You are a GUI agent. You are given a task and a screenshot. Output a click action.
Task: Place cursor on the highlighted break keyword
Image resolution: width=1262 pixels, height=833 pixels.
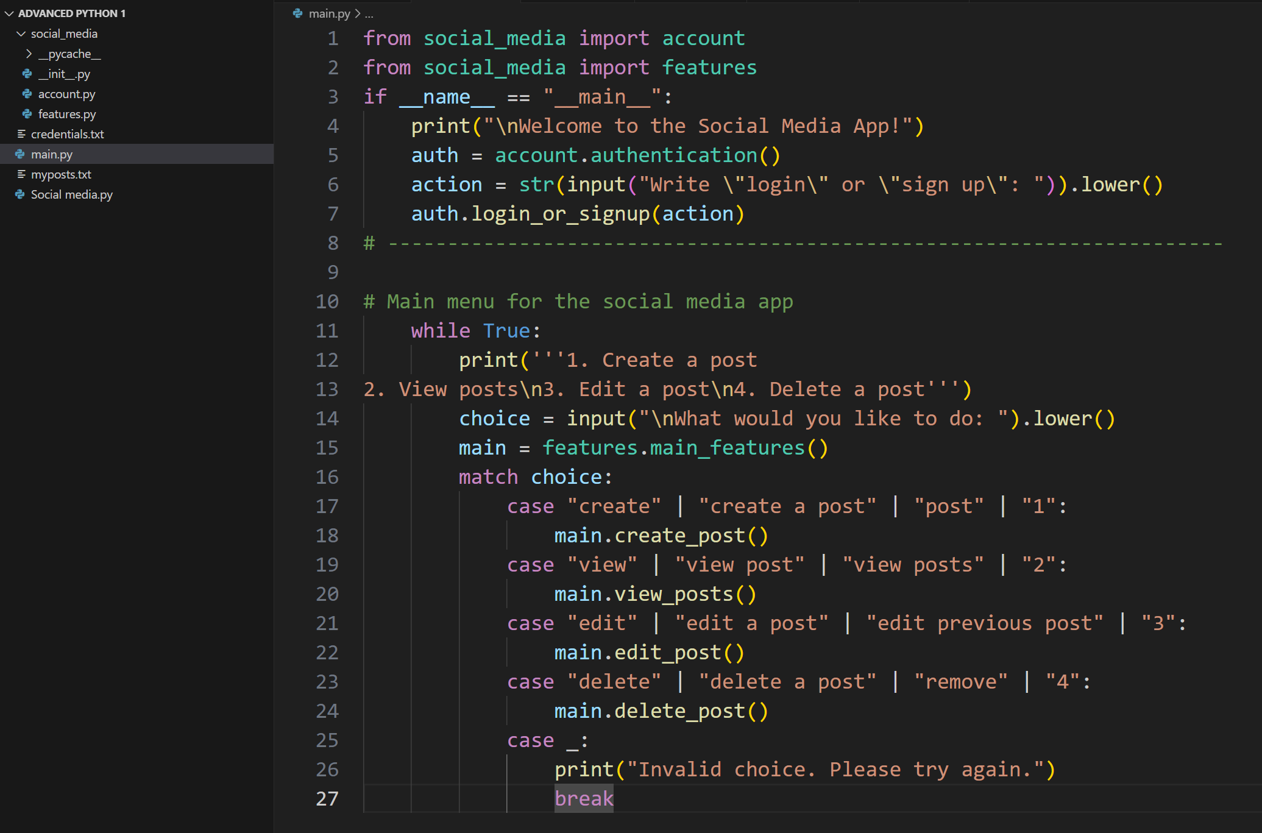click(583, 798)
